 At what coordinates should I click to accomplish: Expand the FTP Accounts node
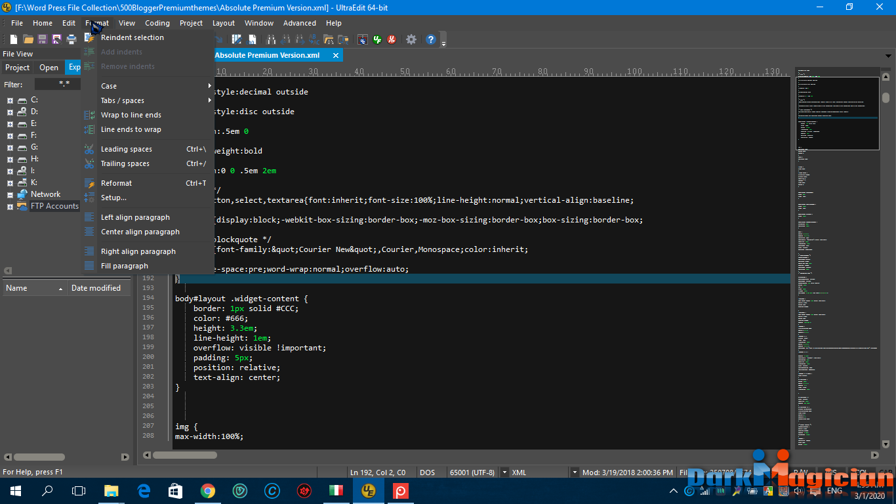click(10, 207)
